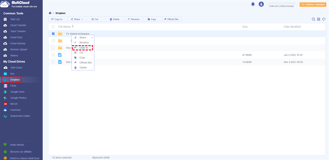The width and height of the screenshot is (329, 160).
Task: Click the Date Modified column header
Action: [292, 27]
